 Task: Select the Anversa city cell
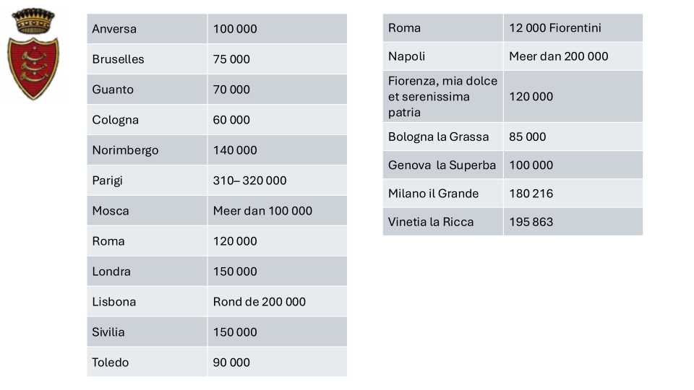[x=147, y=29]
